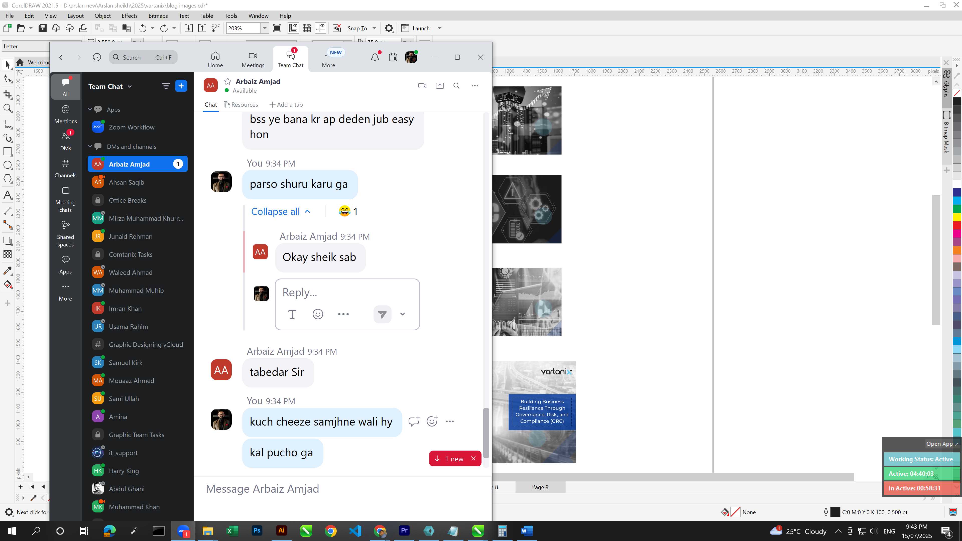962x541 pixels.
Task: Click Open App on tracker widget
Action: pyautogui.click(x=941, y=444)
